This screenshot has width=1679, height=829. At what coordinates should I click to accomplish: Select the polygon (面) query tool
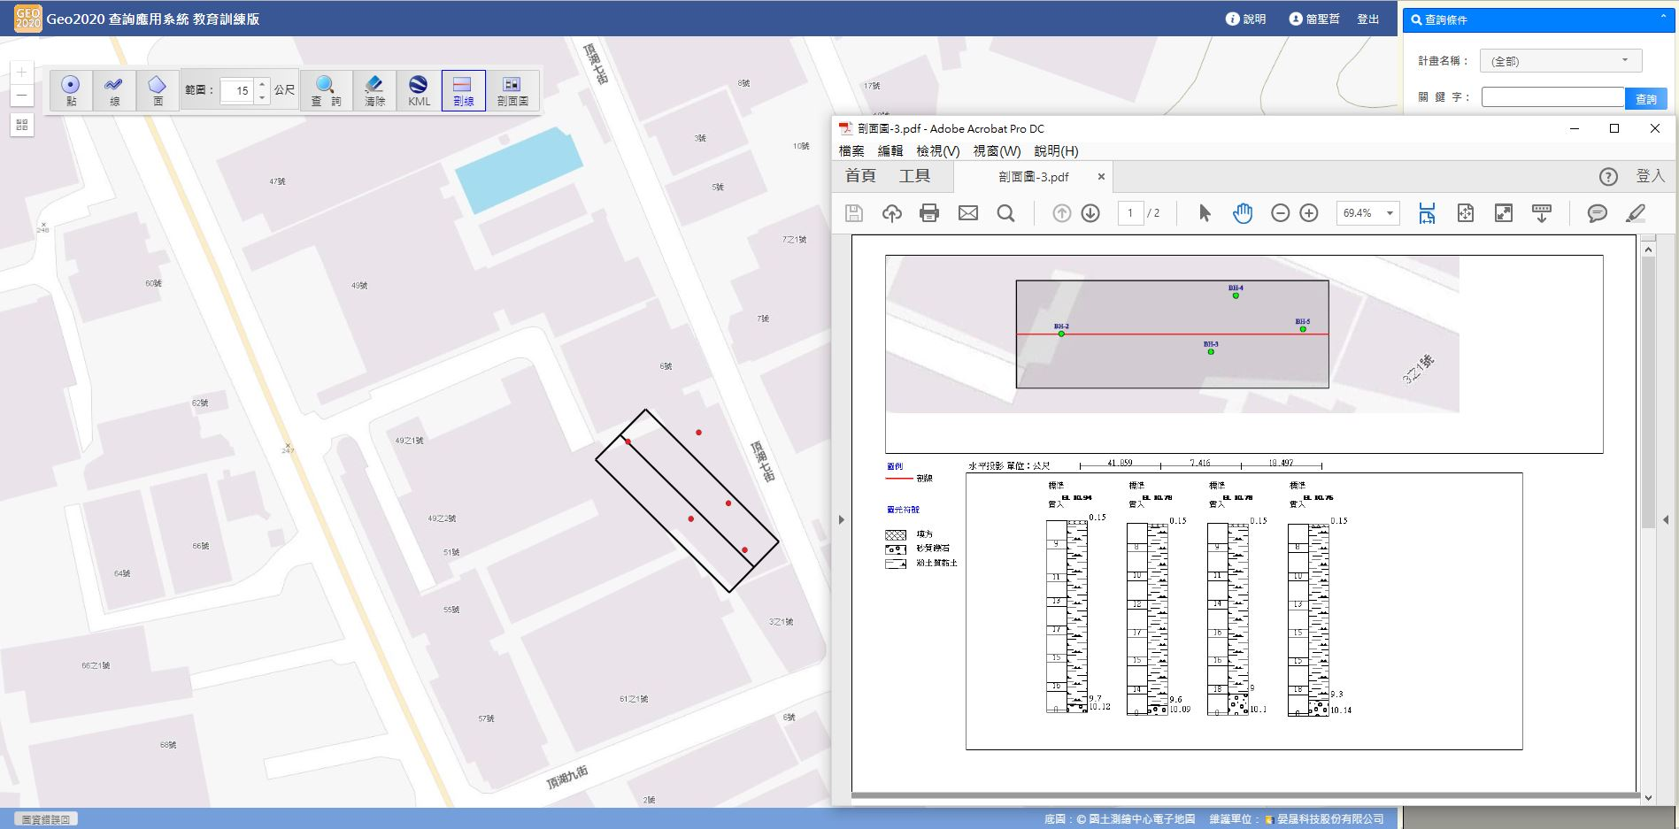pos(157,90)
